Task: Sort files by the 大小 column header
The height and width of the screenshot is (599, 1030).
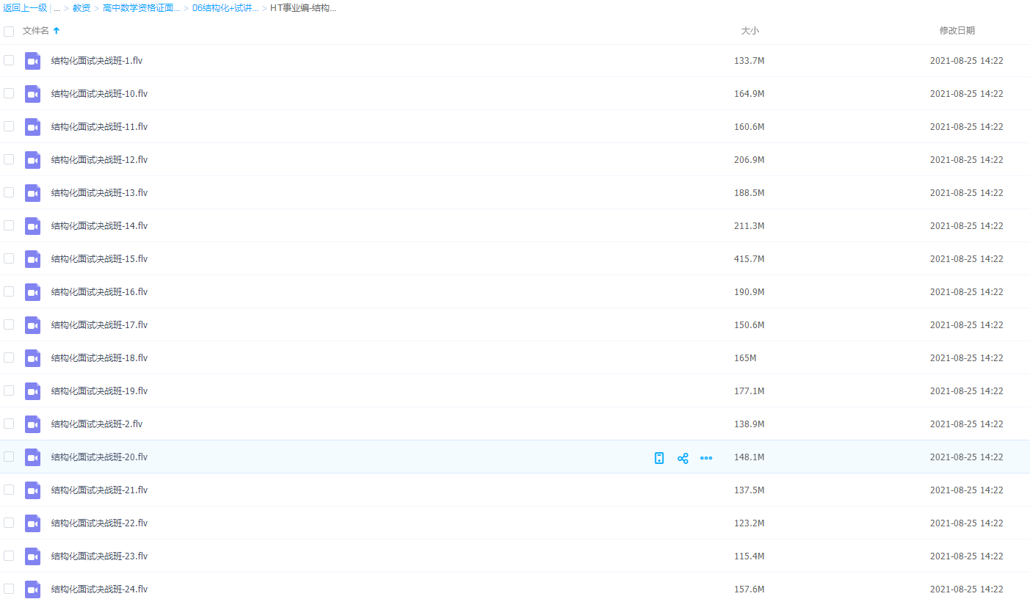Action: pyautogui.click(x=750, y=31)
